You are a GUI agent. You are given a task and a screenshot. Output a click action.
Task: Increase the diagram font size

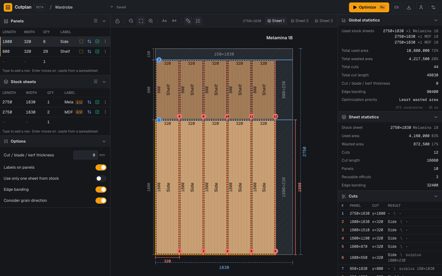click(174, 21)
